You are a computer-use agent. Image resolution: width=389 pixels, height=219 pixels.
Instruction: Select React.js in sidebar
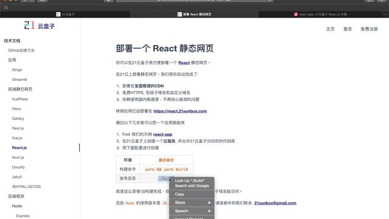coord(19,147)
